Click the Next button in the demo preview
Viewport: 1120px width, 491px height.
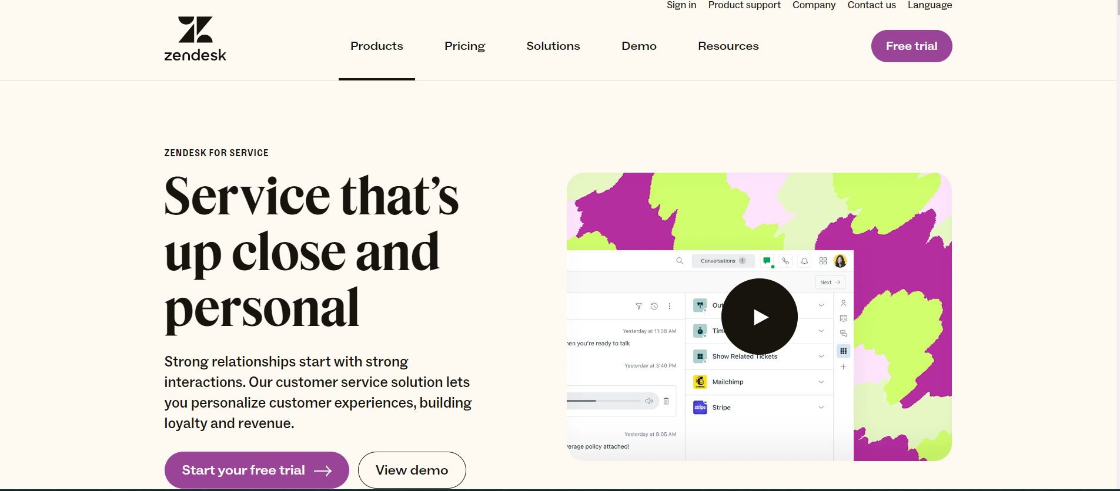(830, 282)
